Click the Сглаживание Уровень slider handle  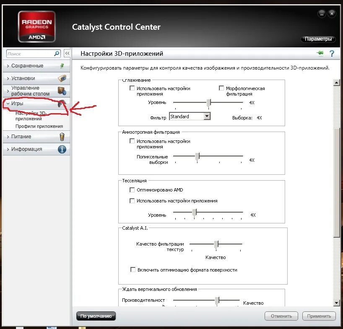pyautogui.click(x=209, y=103)
